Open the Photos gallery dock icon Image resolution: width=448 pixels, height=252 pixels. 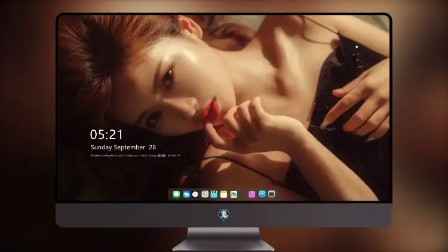234,195
